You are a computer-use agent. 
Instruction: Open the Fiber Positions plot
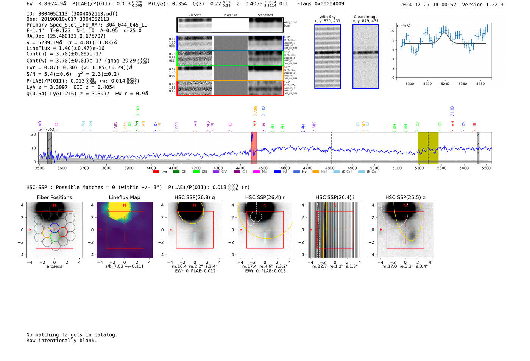click(x=55, y=230)
